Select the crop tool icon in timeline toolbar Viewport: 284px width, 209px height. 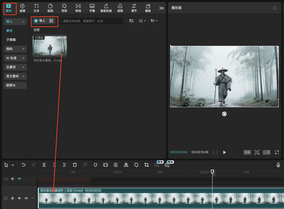[146, 165]
